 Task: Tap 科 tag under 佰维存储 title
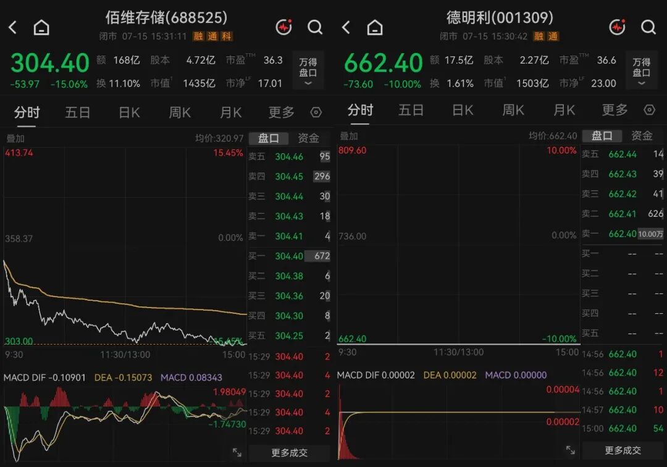[226, 36]
